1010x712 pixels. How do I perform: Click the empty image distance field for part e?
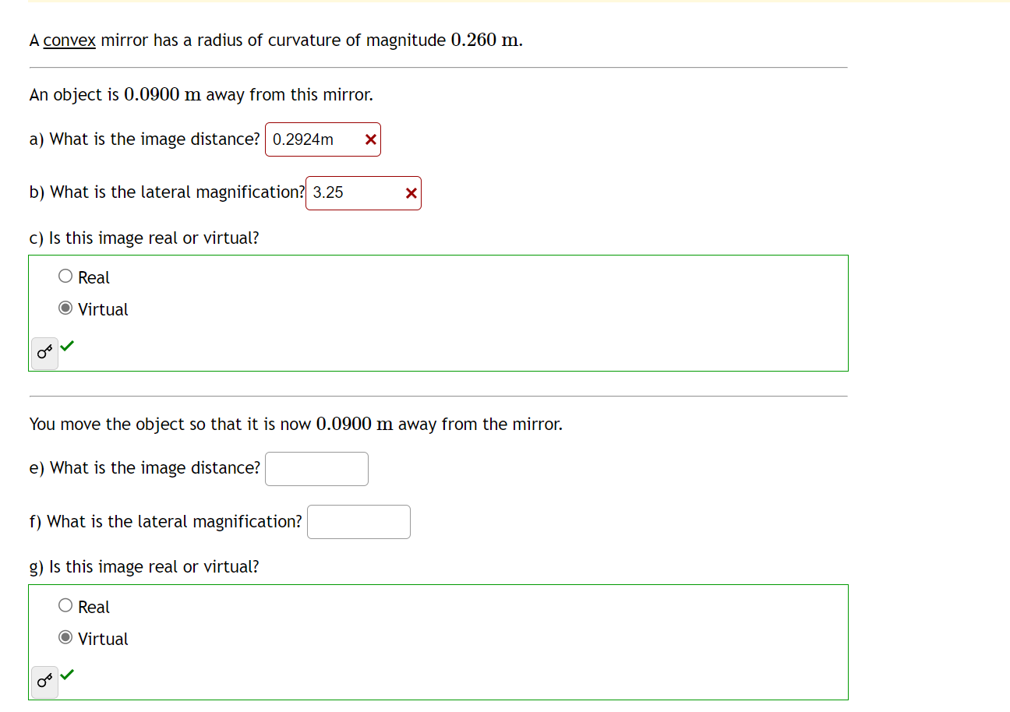(316, 468)
